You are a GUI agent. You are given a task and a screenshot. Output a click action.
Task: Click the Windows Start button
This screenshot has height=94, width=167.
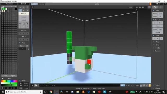3,92
